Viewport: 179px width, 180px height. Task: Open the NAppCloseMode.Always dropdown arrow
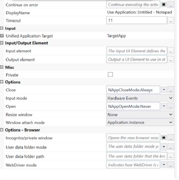pyautogui.click(x=164, y=90)
